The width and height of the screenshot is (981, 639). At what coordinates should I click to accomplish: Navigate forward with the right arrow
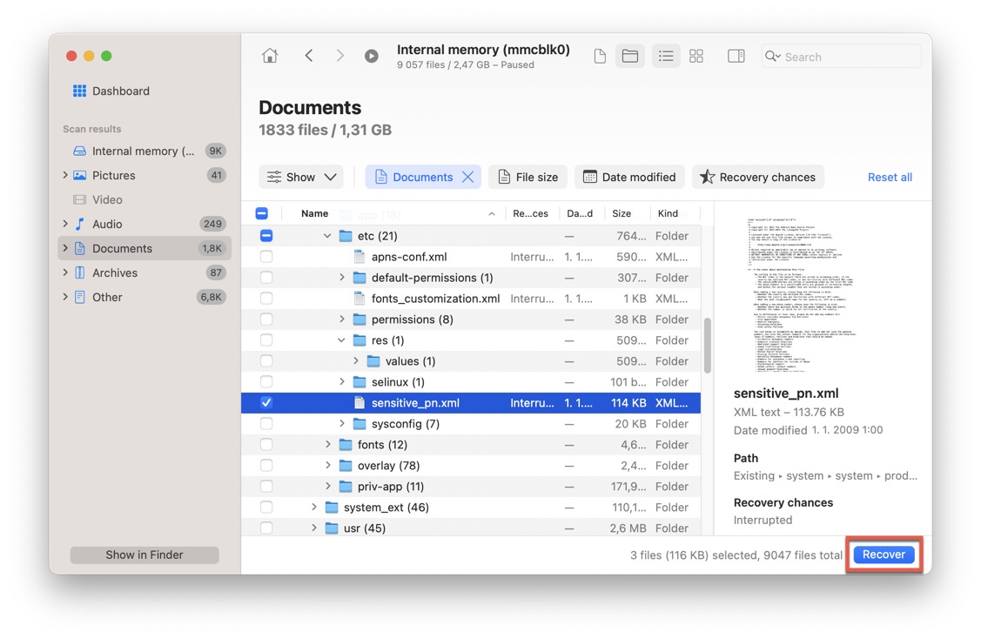pos(339,56)
